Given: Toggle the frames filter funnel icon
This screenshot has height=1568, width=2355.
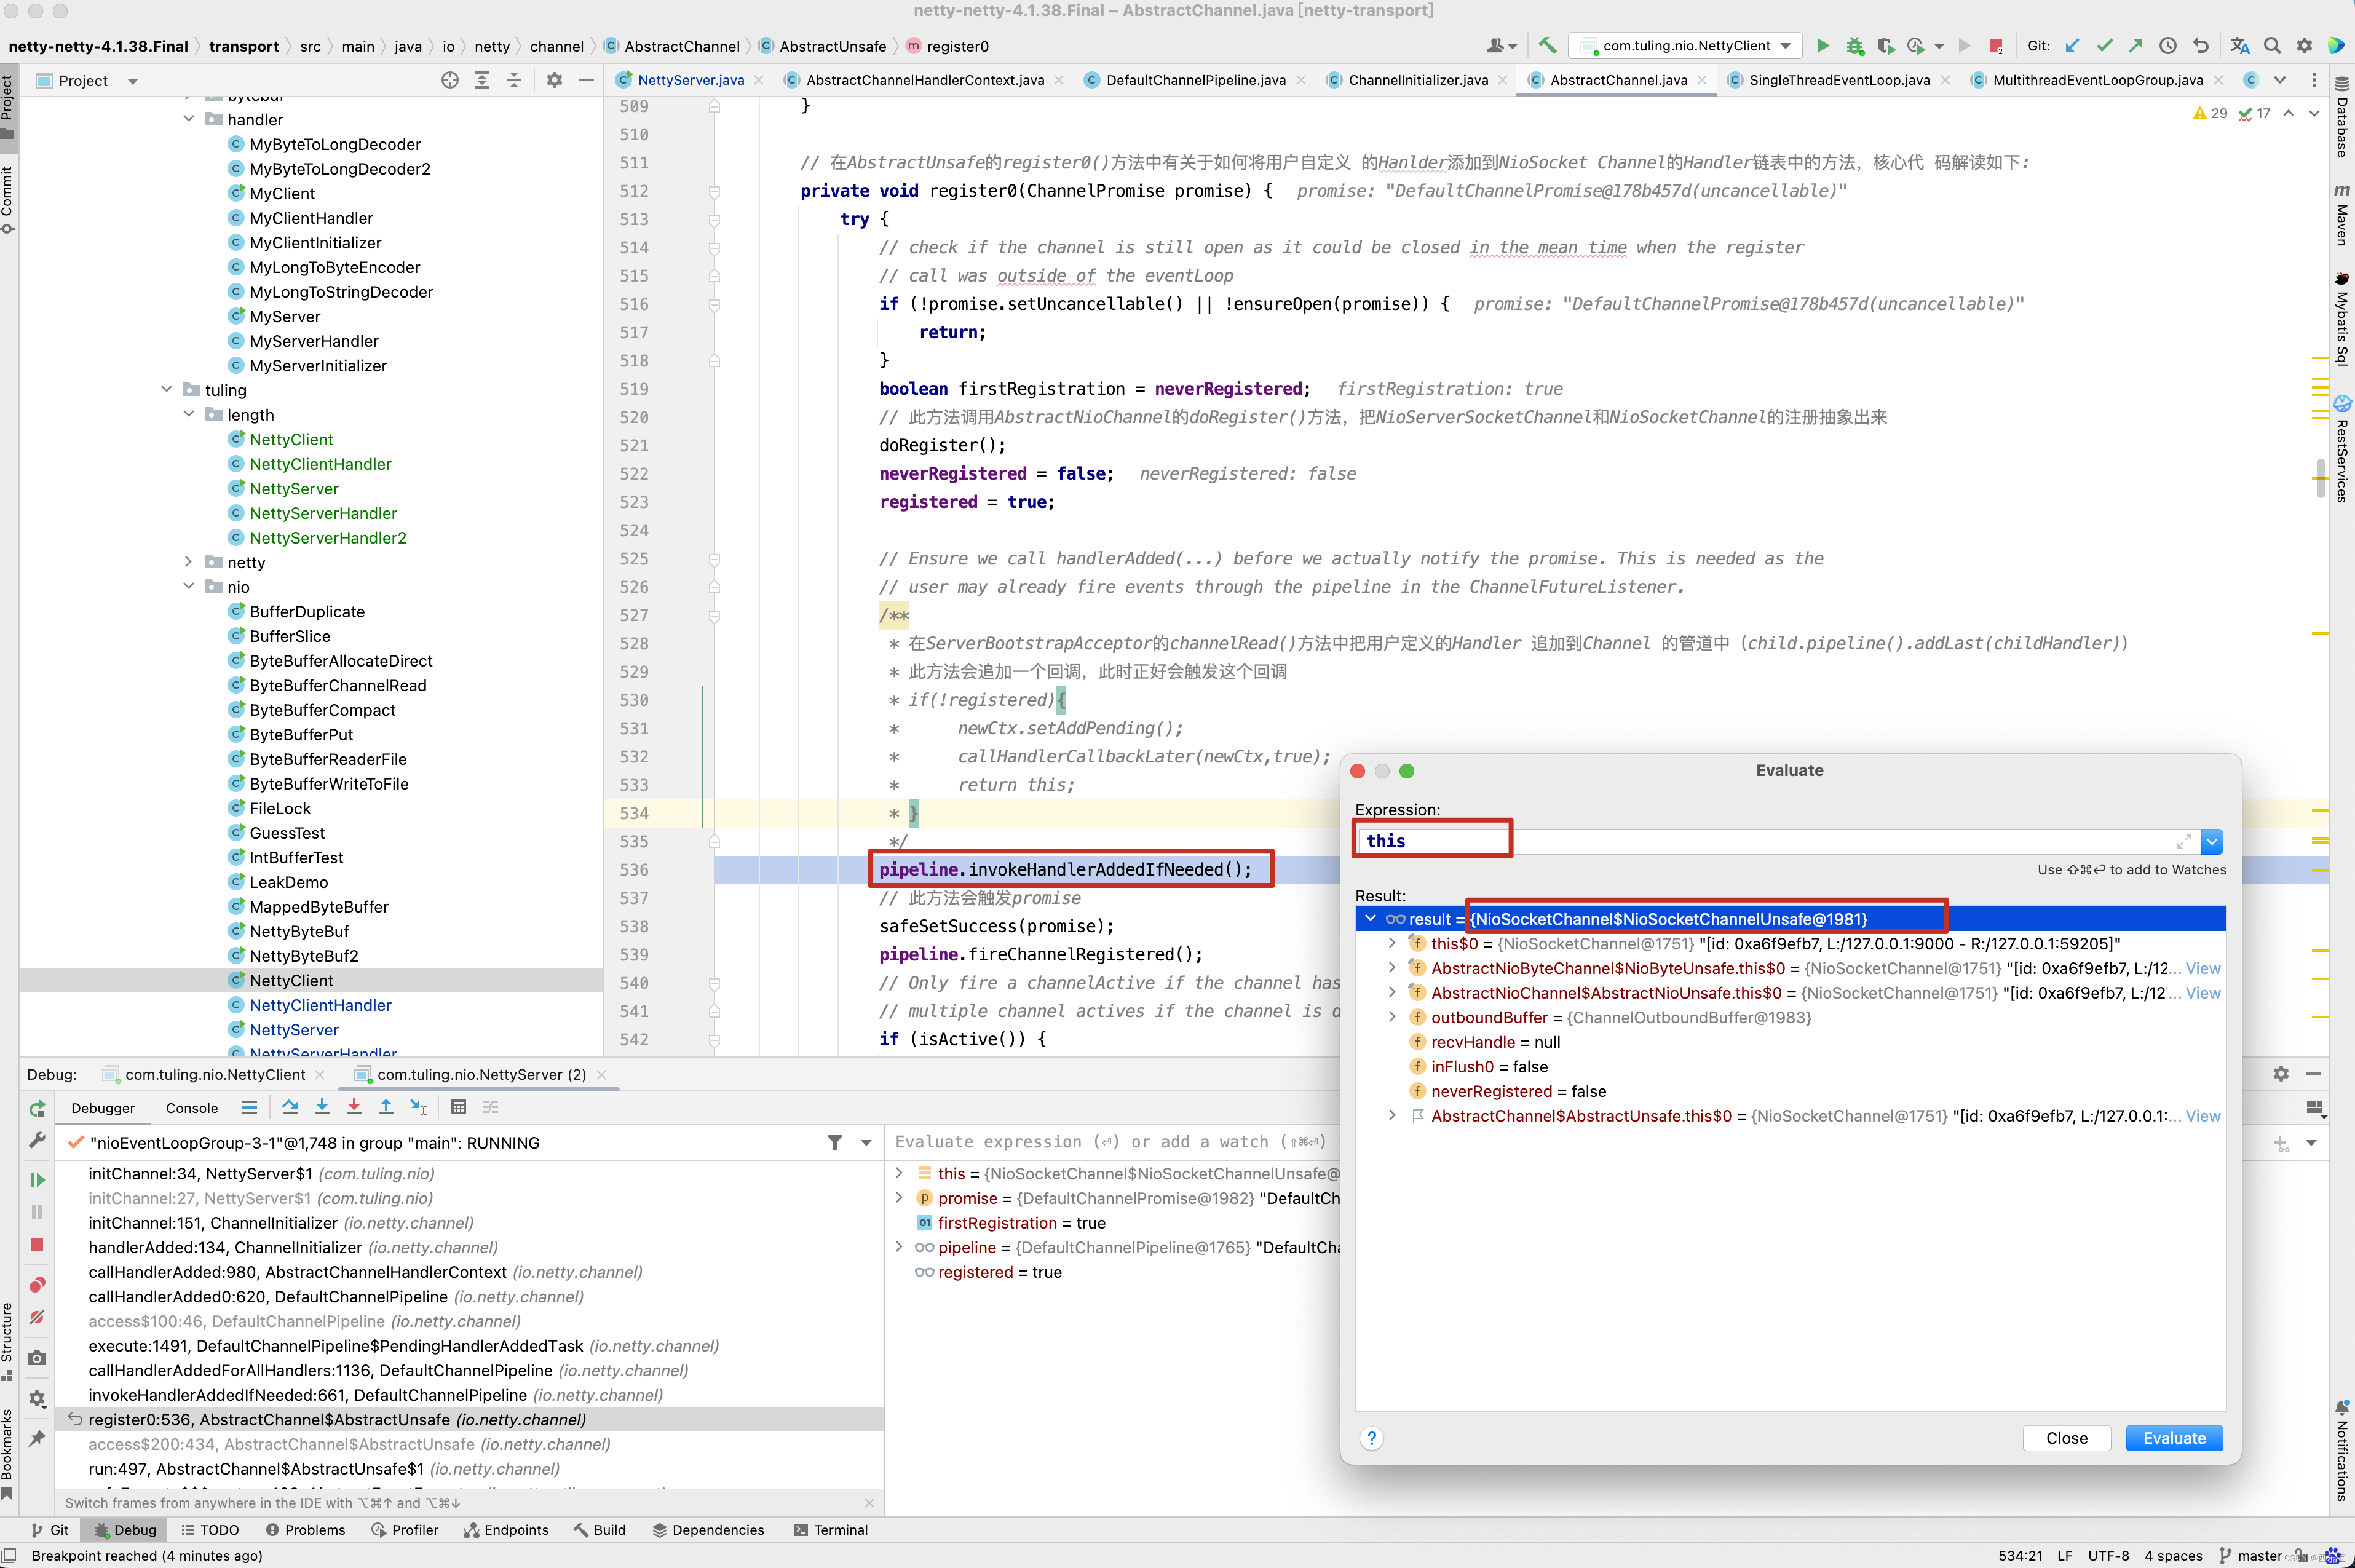Looking at the screenshot, I should click(835, 1142).
